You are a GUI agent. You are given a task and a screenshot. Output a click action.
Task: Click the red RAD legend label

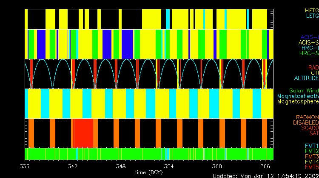[313, 67]
